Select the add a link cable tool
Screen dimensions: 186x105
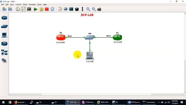coord(4,61)
